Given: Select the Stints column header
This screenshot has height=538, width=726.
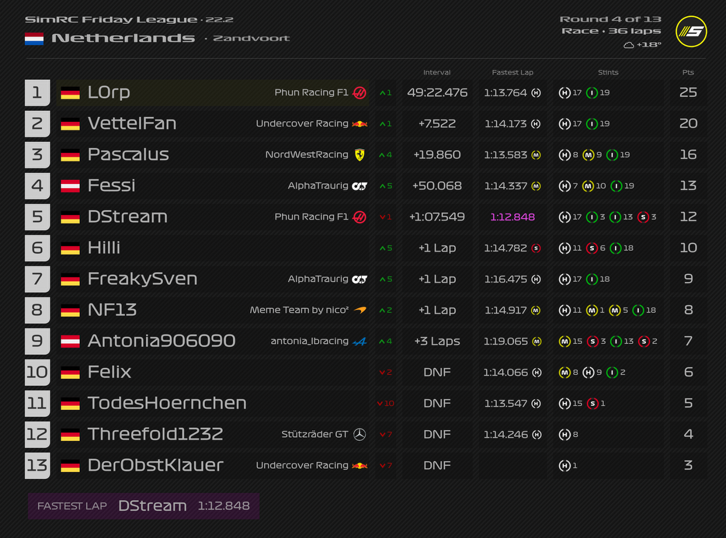Looking at the screenshot, I should (608, 72).
